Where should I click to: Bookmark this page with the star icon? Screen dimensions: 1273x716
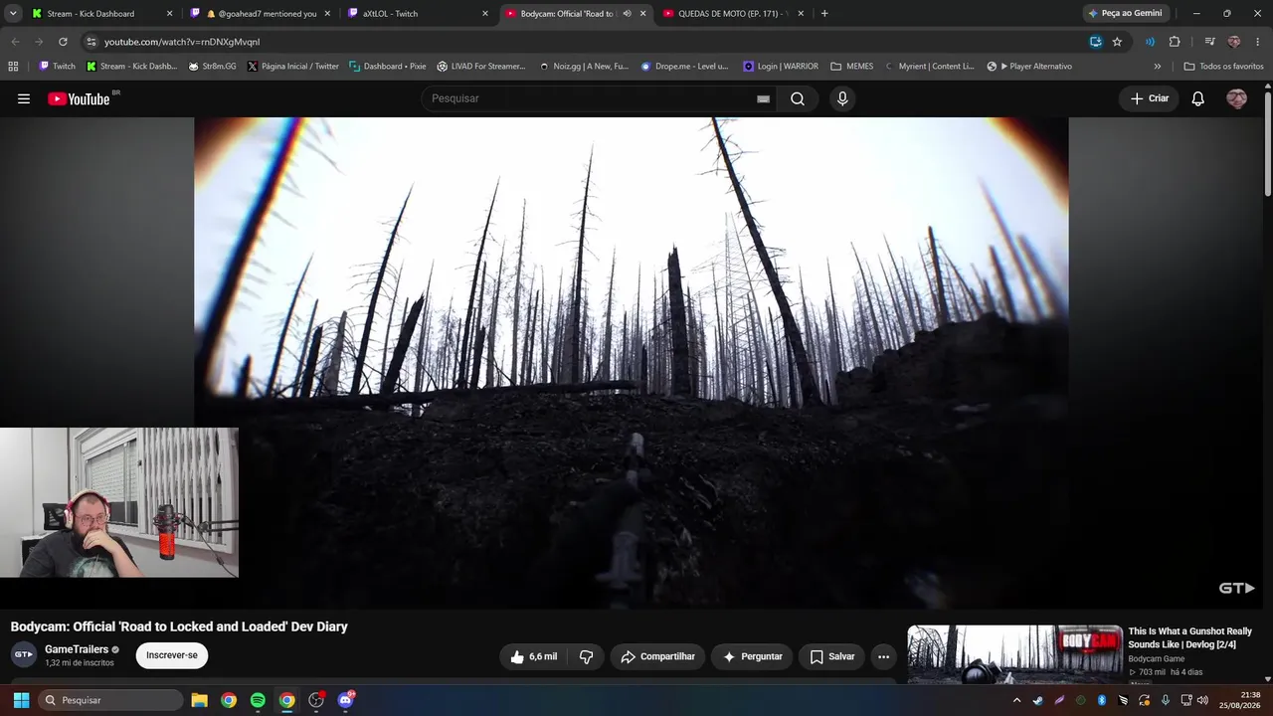pos(1117,42)
